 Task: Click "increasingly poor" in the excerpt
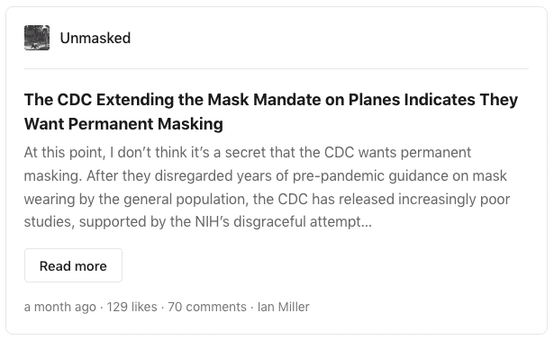pyautogui.click(x=454, y=200)
